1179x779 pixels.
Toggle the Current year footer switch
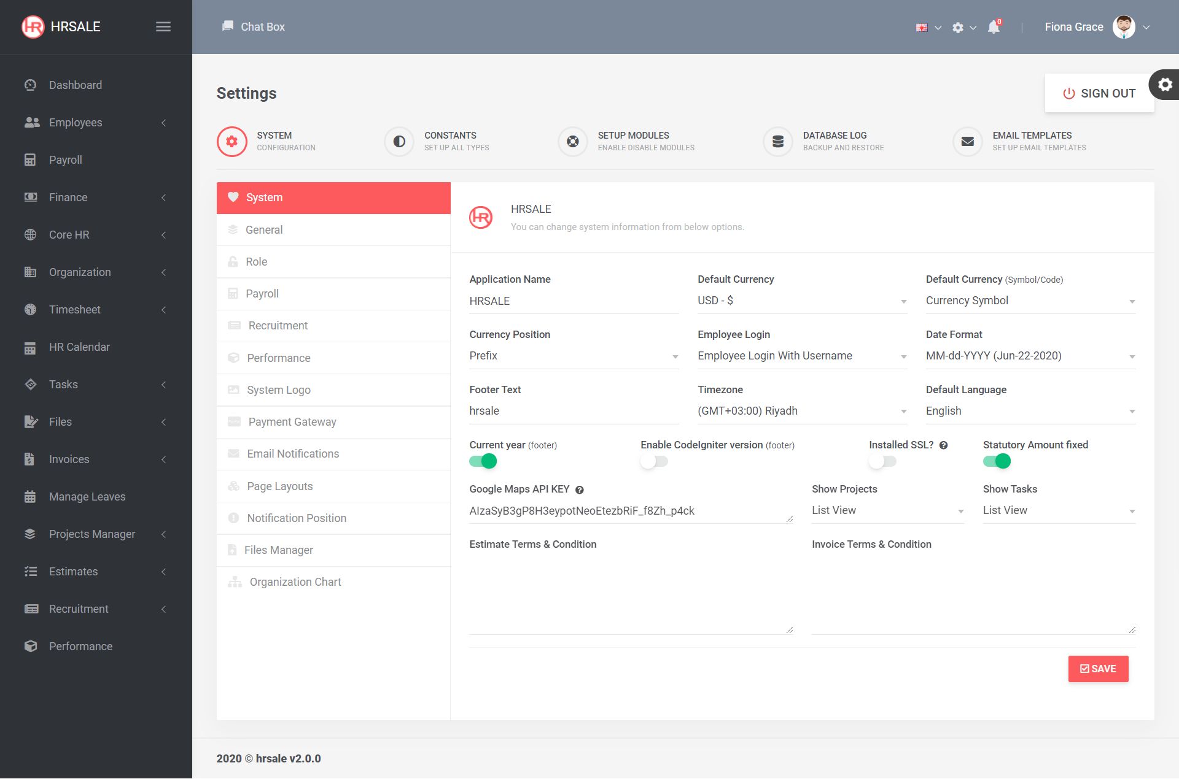[483, 461]
